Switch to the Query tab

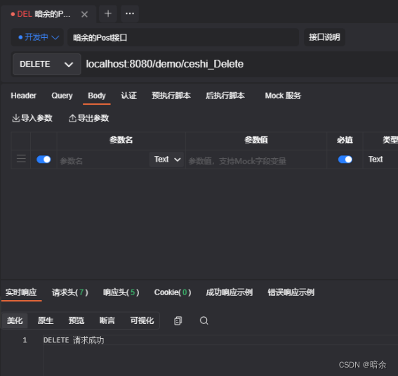(62, 96)
